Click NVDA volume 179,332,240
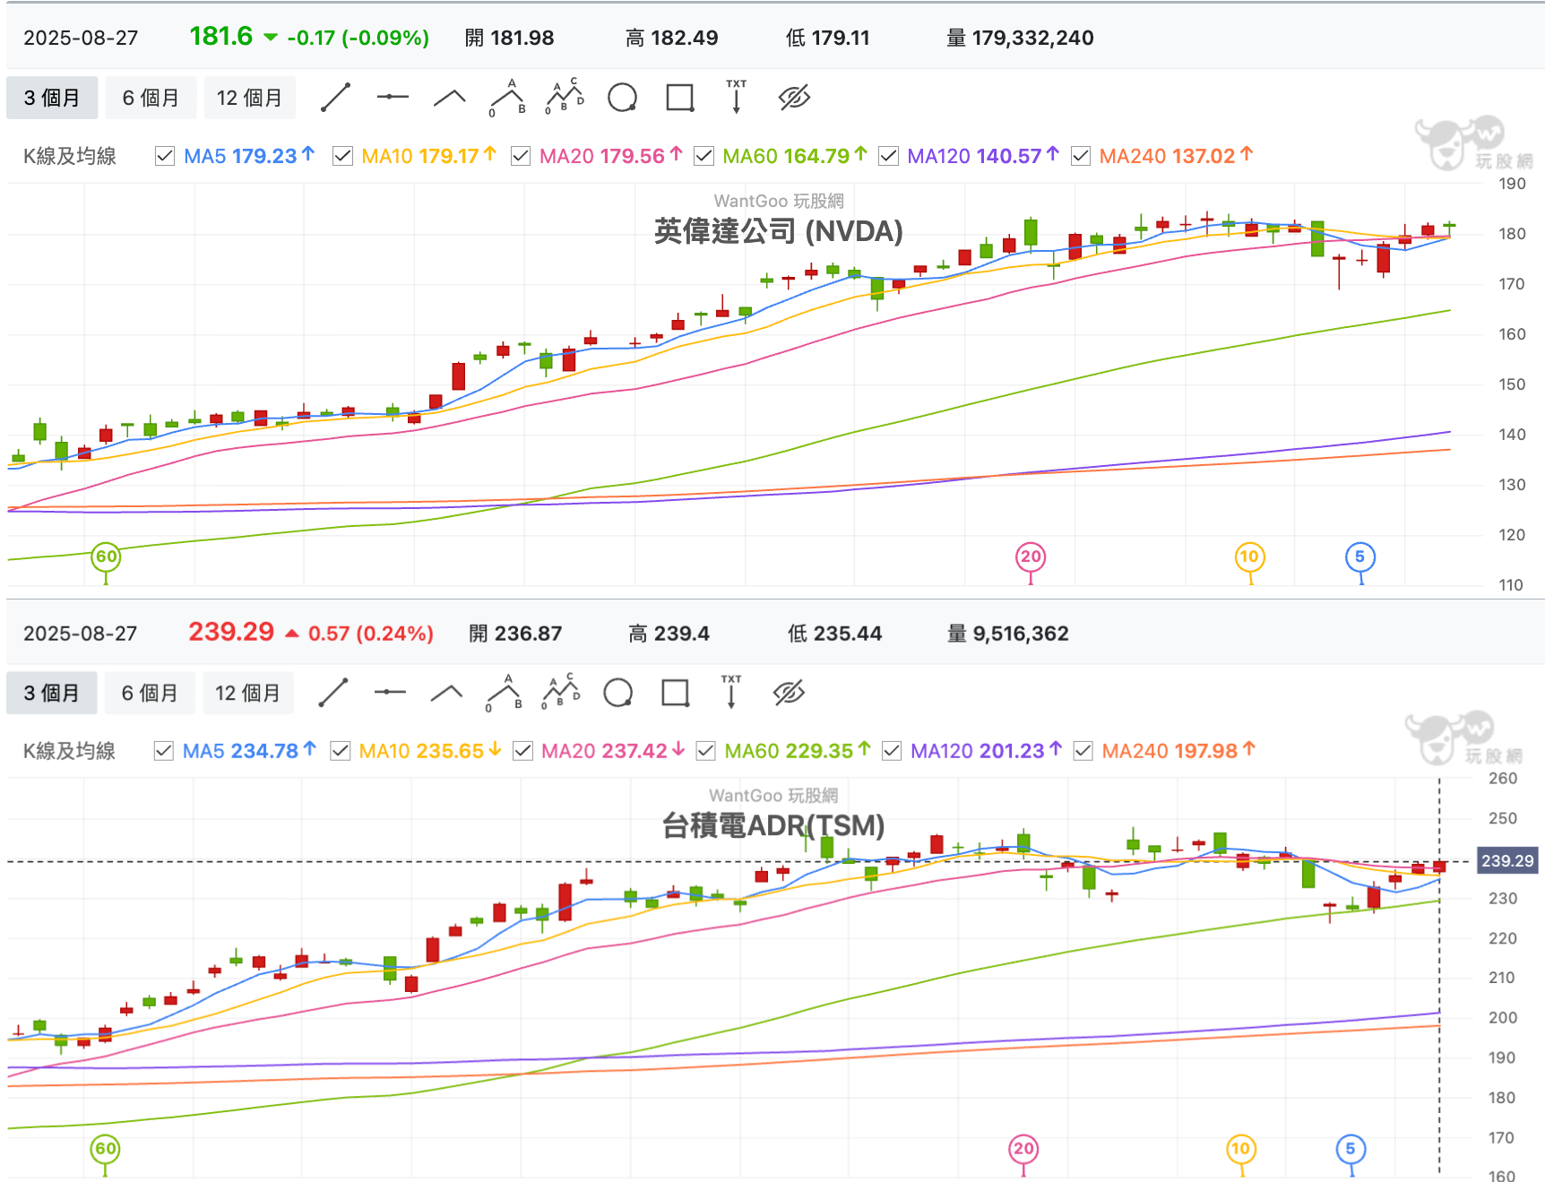 click(1032, 38)
